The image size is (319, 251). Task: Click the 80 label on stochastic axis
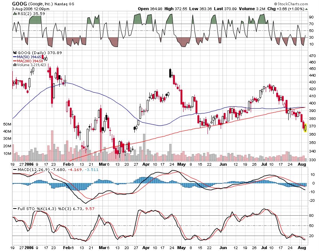click(311, 215)
